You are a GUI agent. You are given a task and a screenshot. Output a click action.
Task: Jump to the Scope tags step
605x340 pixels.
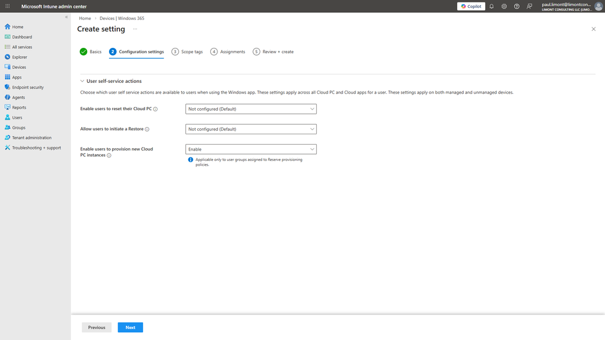pyautogui.click(x=187, y=51)
